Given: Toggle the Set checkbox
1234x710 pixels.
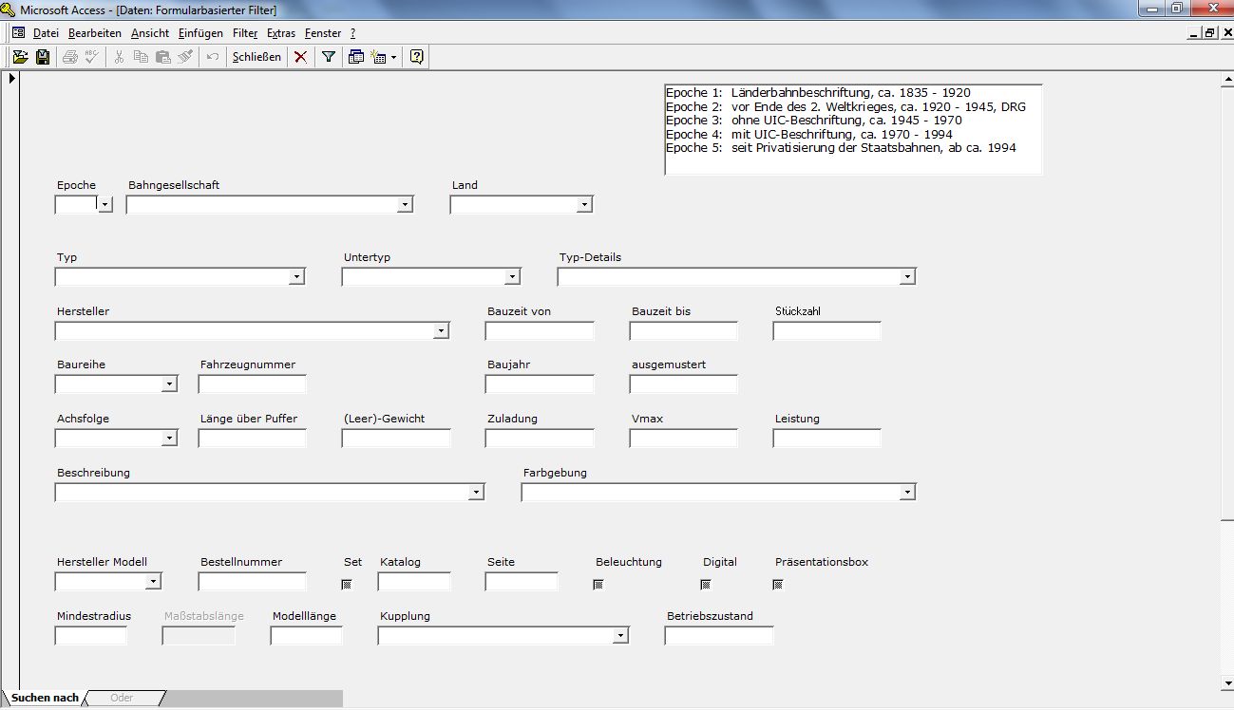Looking at the screenshot, I should click(x=347, y=585).
